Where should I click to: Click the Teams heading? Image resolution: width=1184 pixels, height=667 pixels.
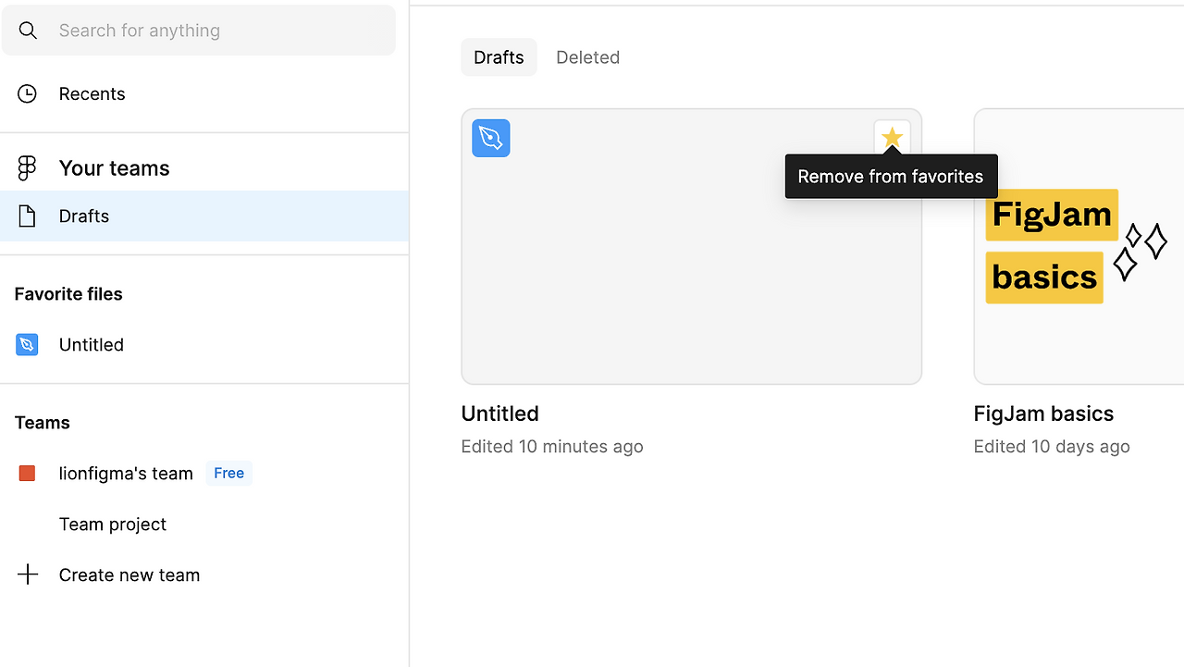click(43, 423)
